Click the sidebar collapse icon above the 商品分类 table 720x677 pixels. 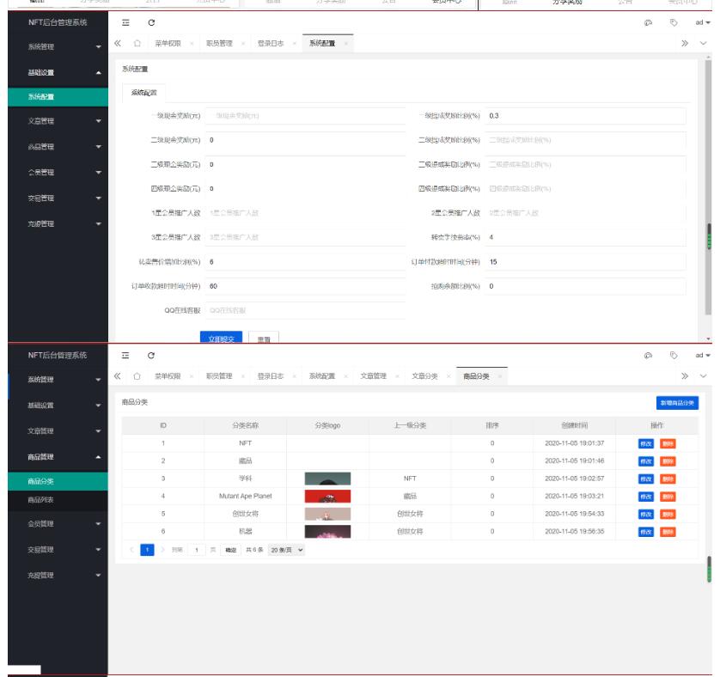point(125,356)
